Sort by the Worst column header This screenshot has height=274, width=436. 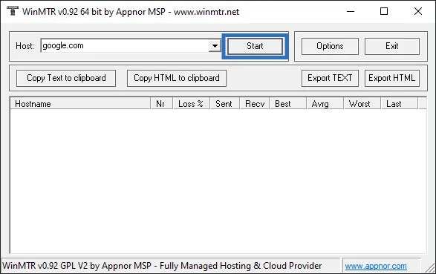362,104
